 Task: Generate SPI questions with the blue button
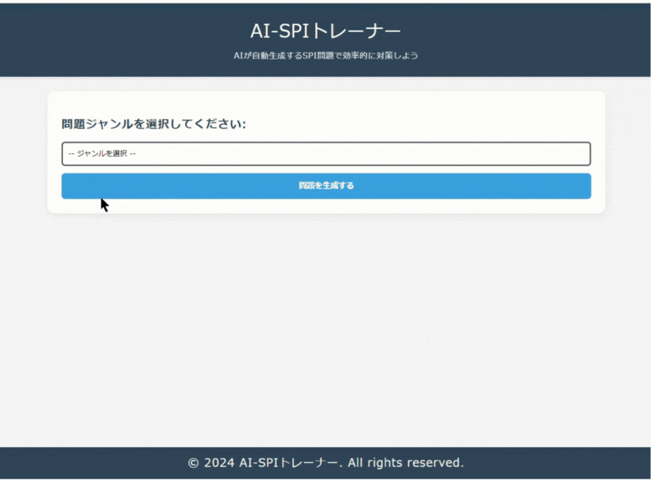click(325, 186)
